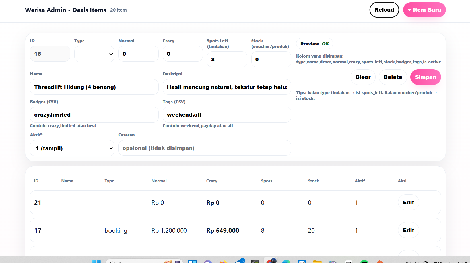Open the Windows Start menu
Screen dimensions: 470x263
coord(96,261)
